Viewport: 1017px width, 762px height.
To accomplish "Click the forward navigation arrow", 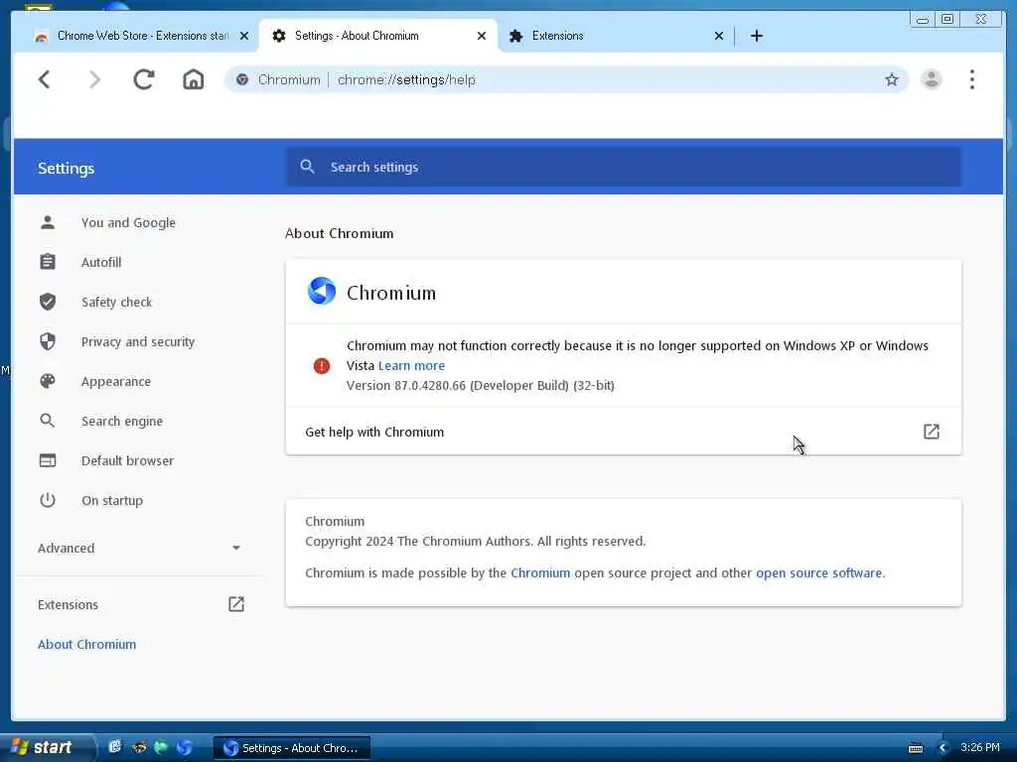I will pos(94,79).
